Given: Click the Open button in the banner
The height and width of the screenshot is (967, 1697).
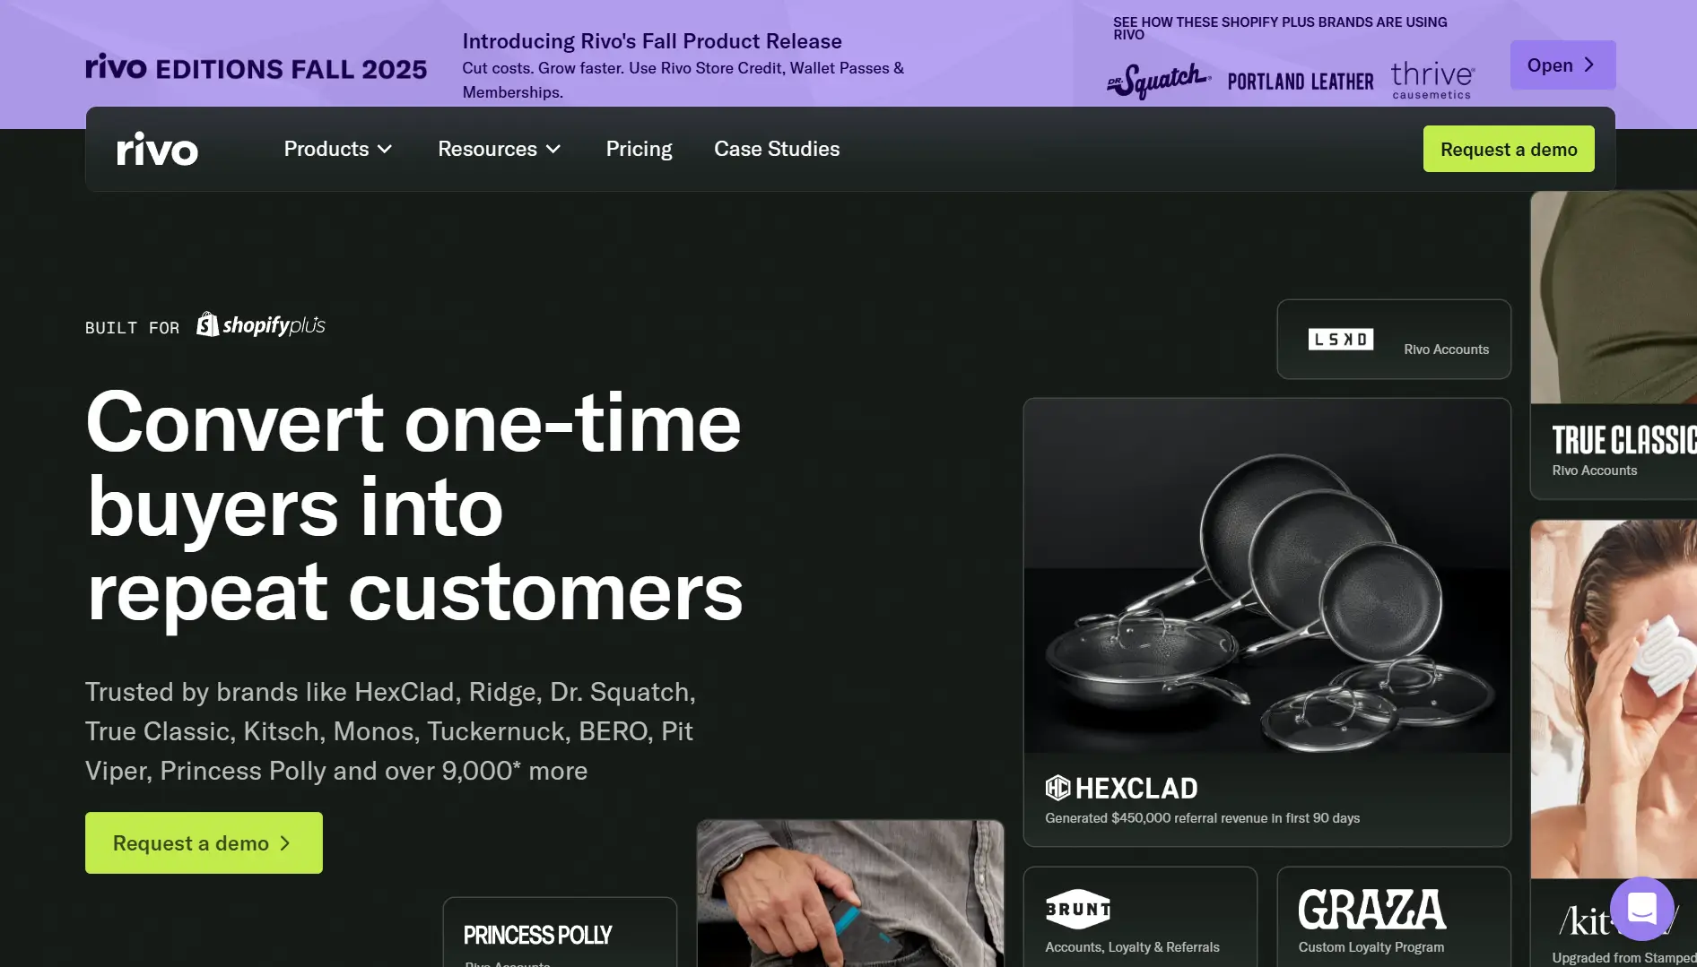Looking at the screenshot, I should pyautogui.click(x=1562, y=65).
